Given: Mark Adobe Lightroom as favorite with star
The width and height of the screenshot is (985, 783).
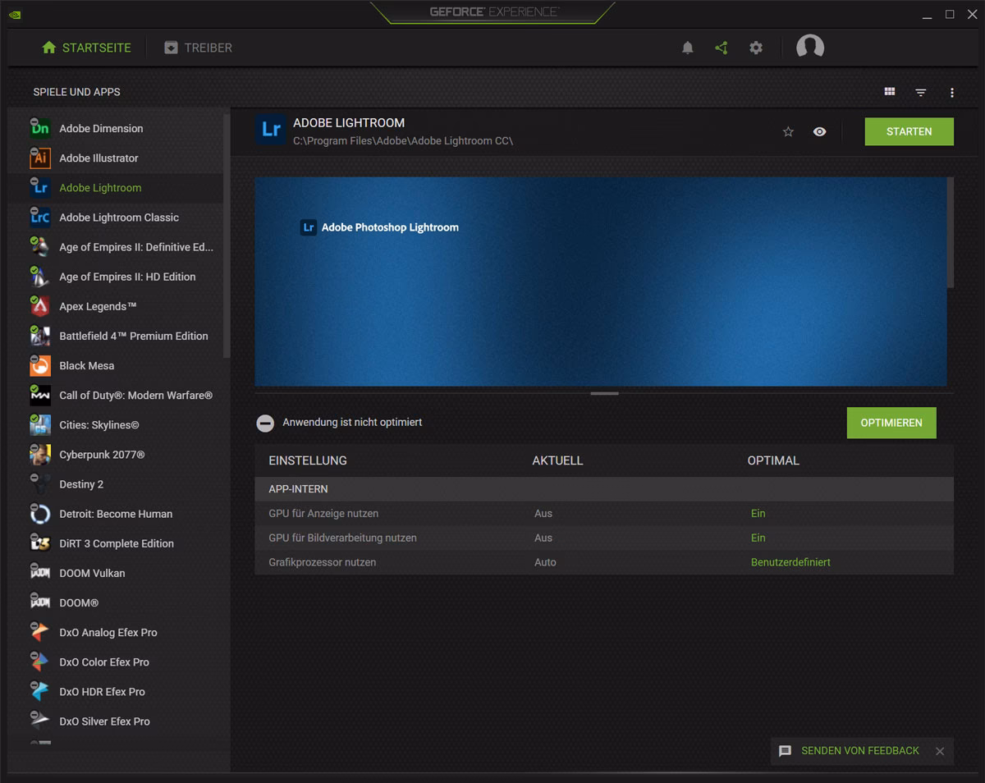Looking at the screenshot, I should click(788, 131).
